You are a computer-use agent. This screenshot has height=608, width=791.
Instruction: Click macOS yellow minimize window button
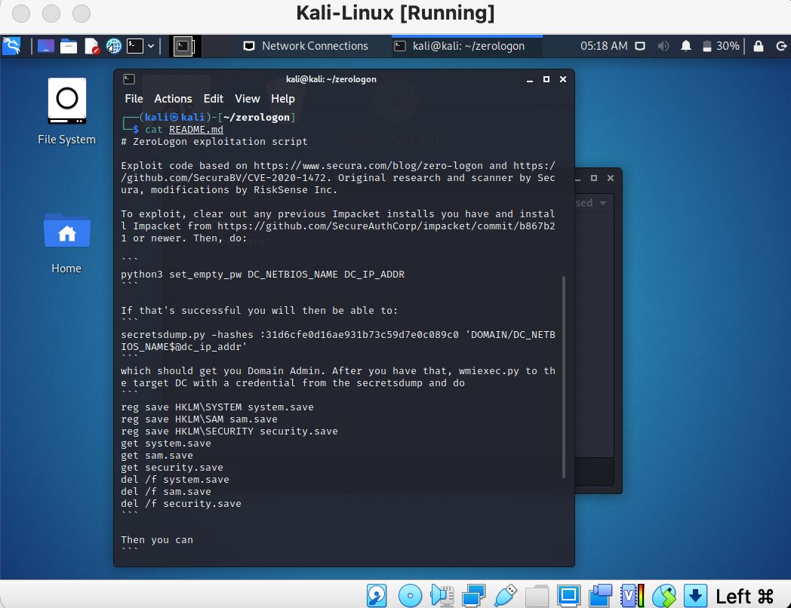[x=51, y=13]
